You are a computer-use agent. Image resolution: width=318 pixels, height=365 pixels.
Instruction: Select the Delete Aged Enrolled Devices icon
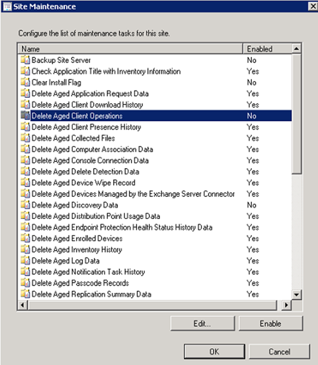tap(25, 238)
